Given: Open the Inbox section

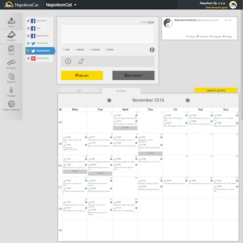Looking at the screenshot, I should (x=11, y=22).
